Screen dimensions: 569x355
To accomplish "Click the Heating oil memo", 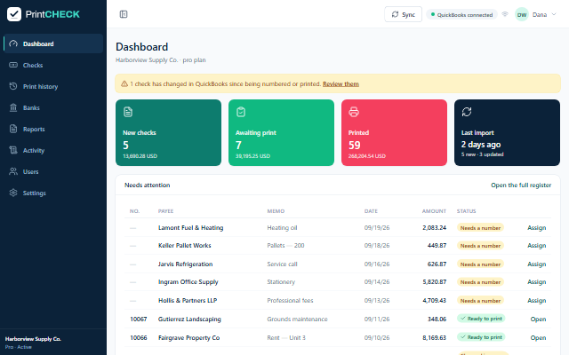I will click(282, 228).
